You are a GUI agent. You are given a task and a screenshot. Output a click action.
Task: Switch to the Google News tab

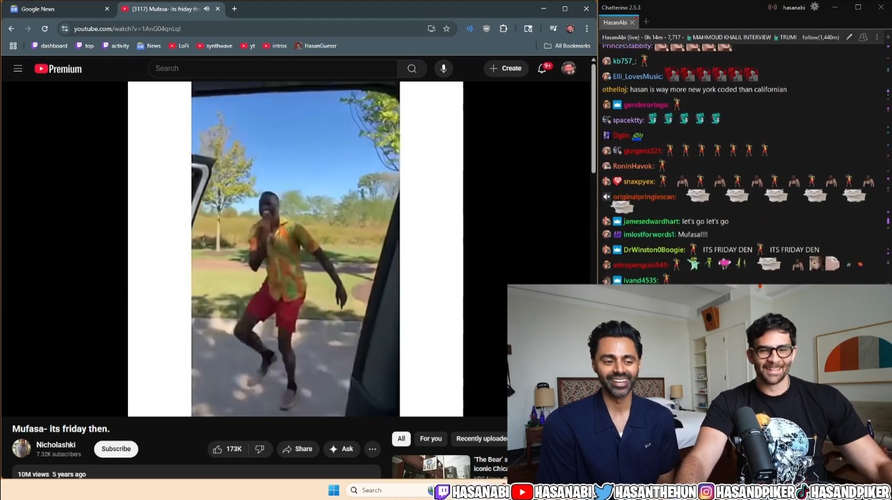click(x=58, y=9)
